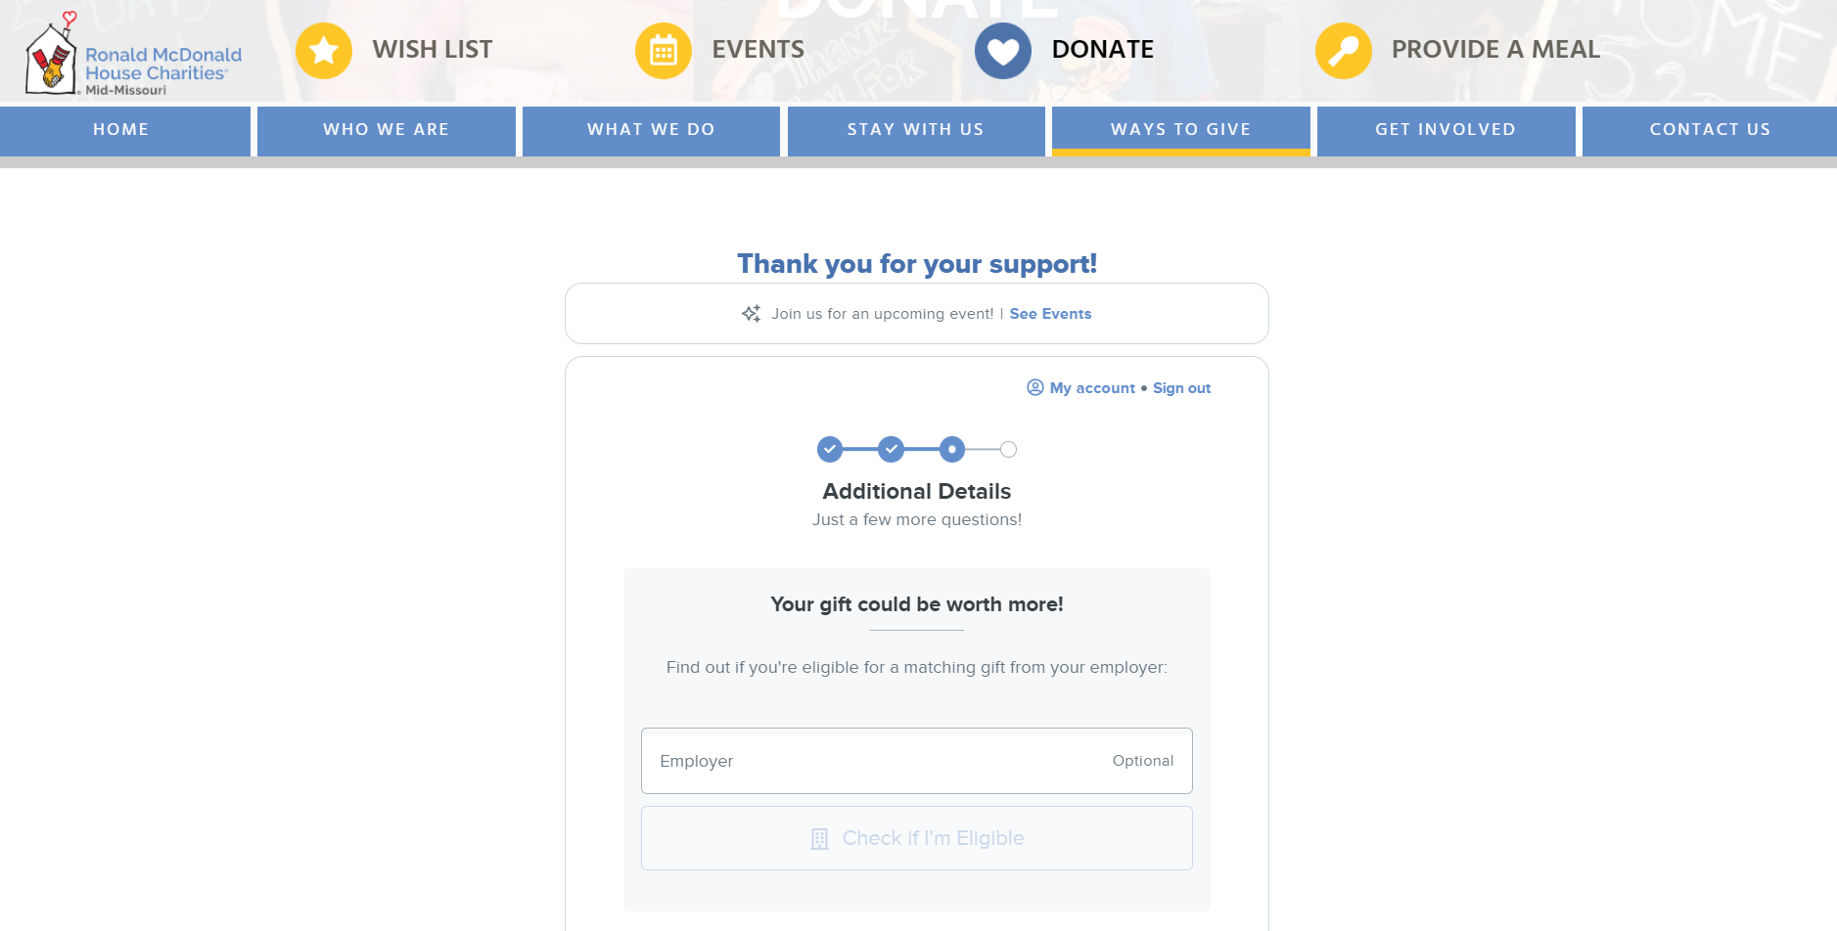Click the My account user icon
The height and width of the screenshot is (931, 1837).
(x=1035, y=387)
